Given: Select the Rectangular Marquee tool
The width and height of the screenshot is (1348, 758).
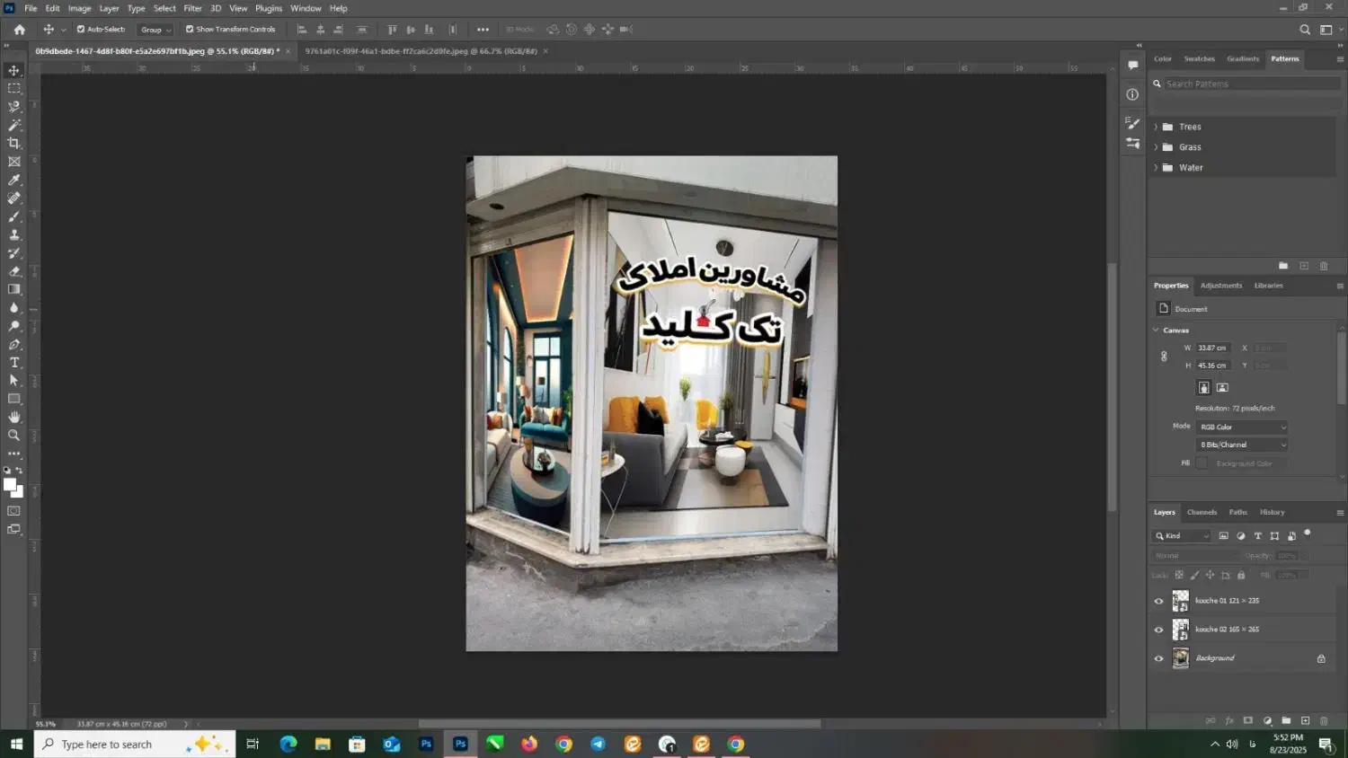Looking at the screenshot, I should (14, 89).
